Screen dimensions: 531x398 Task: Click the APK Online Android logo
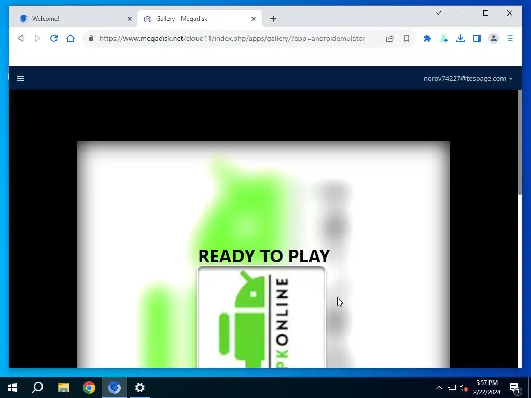tap(261, 318)
